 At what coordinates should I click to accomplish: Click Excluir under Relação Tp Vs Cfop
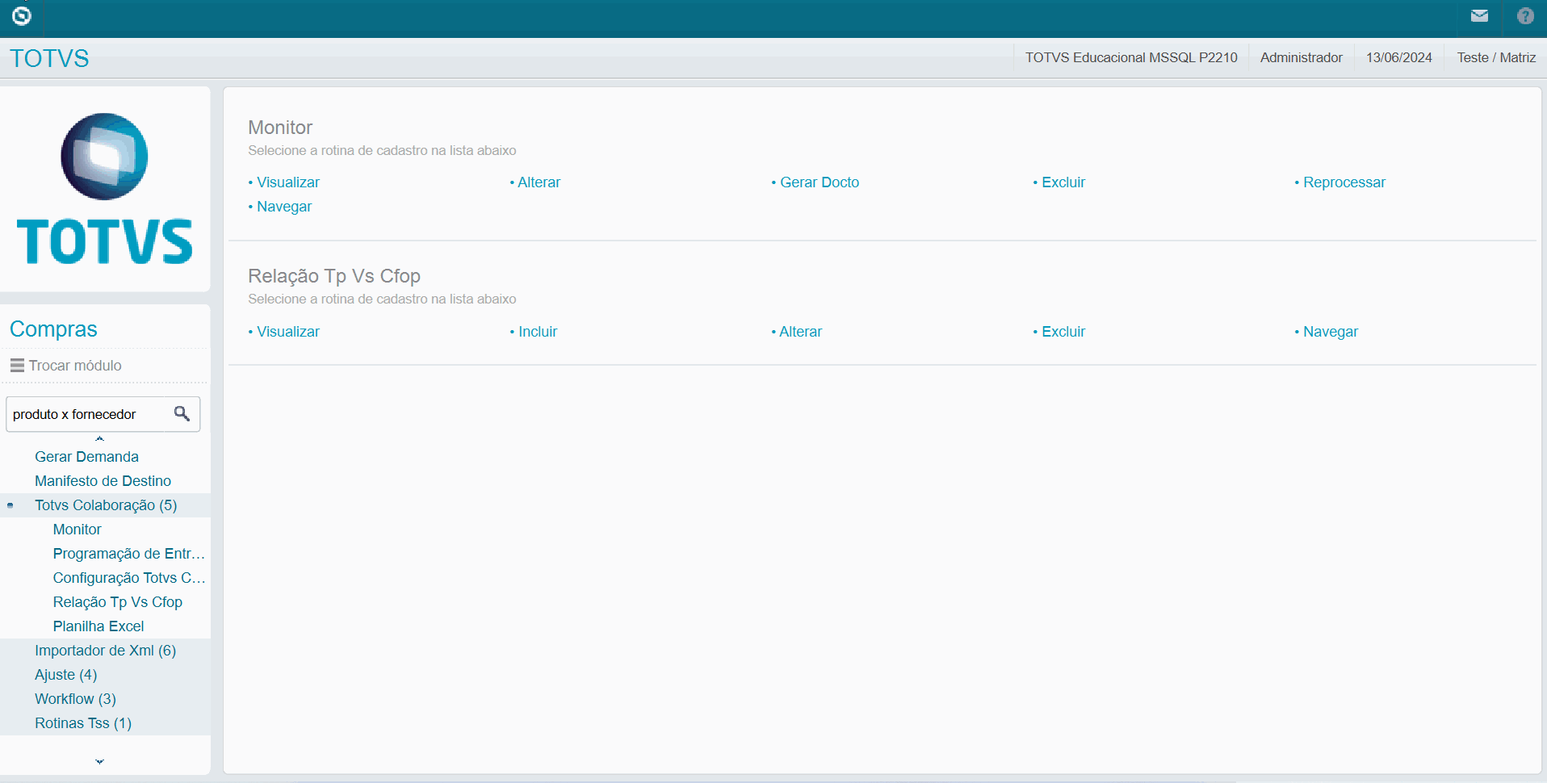pyautogui.click(x=1063, y=332)
